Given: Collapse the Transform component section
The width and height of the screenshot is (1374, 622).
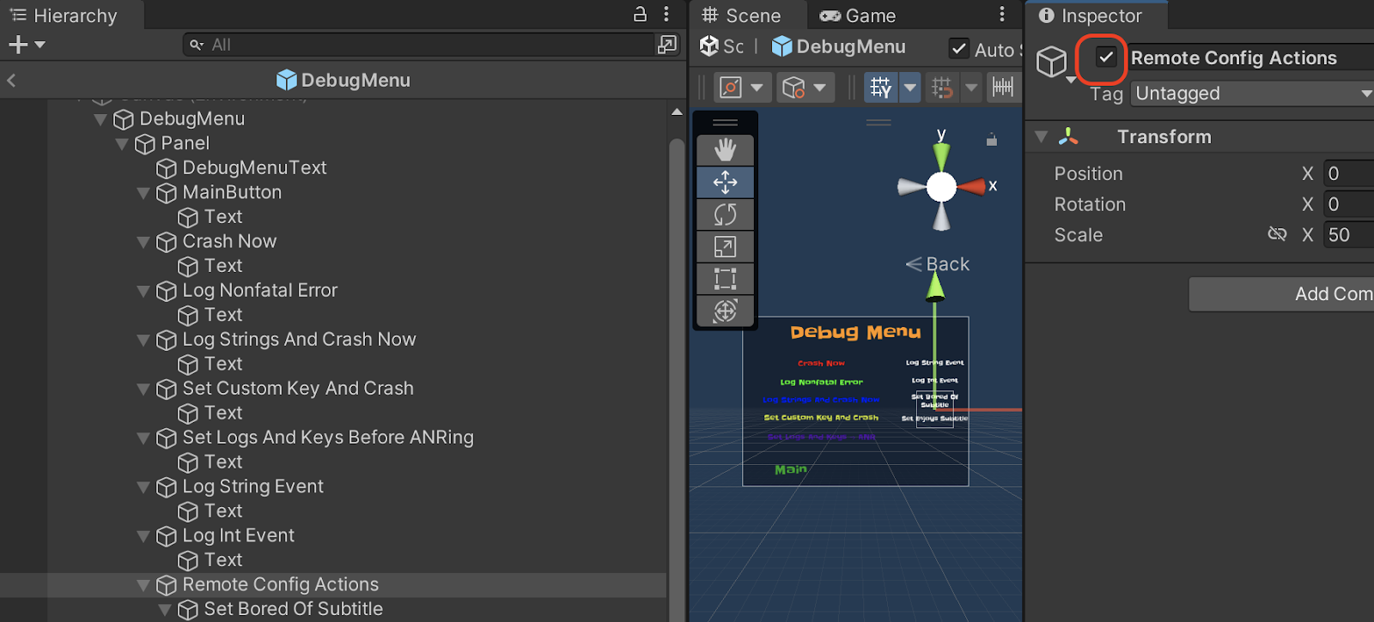Looking at the screenshot, I should click(1042, 136).
